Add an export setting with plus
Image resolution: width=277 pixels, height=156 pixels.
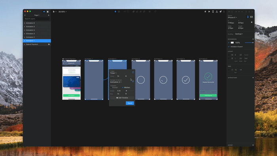tap(253, 145)
